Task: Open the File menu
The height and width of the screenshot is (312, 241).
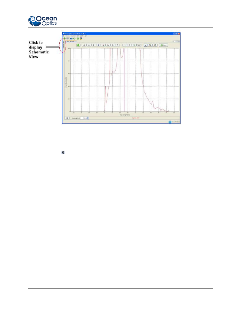Action: tap(64, 36)
